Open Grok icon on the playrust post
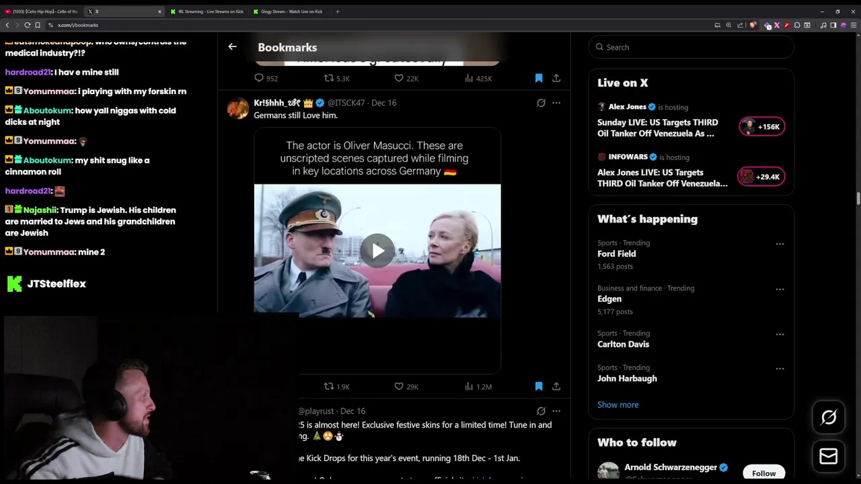This screenshot has width=861, height=484. point(541,411)
